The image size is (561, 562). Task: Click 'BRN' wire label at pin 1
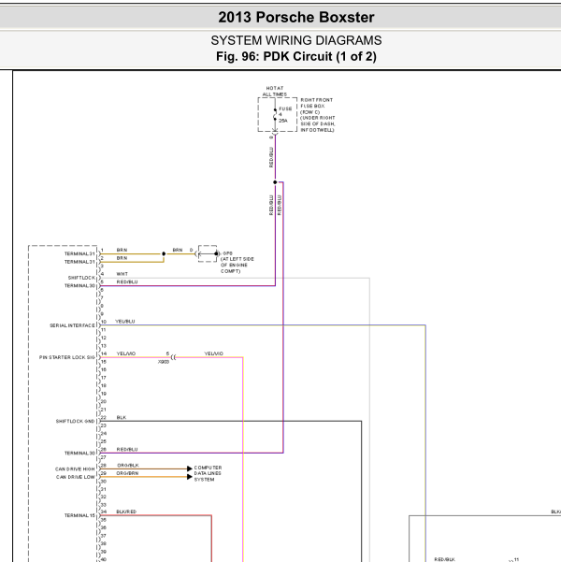(x=122, y=250)
